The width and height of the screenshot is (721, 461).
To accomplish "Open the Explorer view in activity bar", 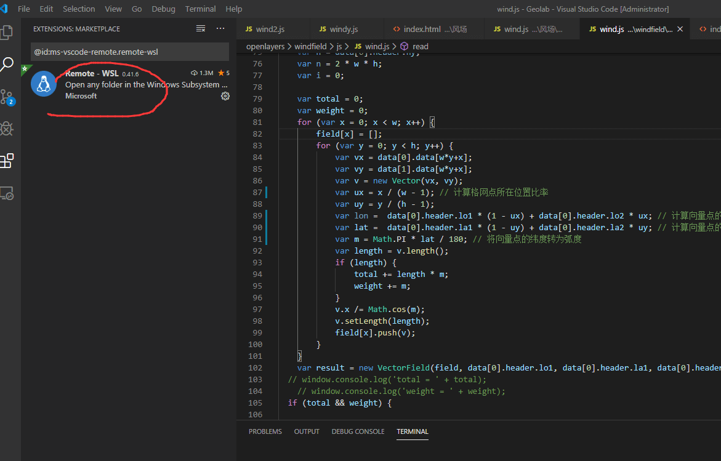I will point(7,32).
